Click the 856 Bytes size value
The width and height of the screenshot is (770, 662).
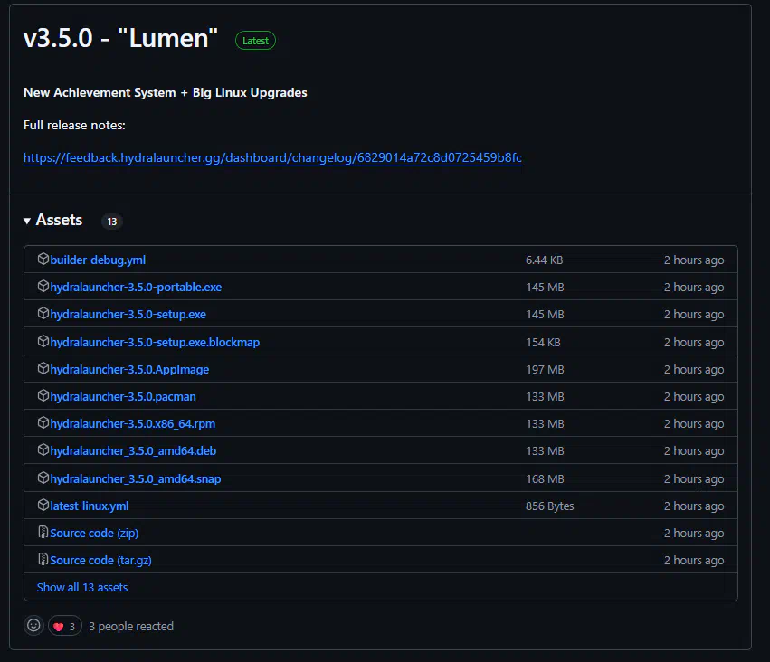click(549, 506)
